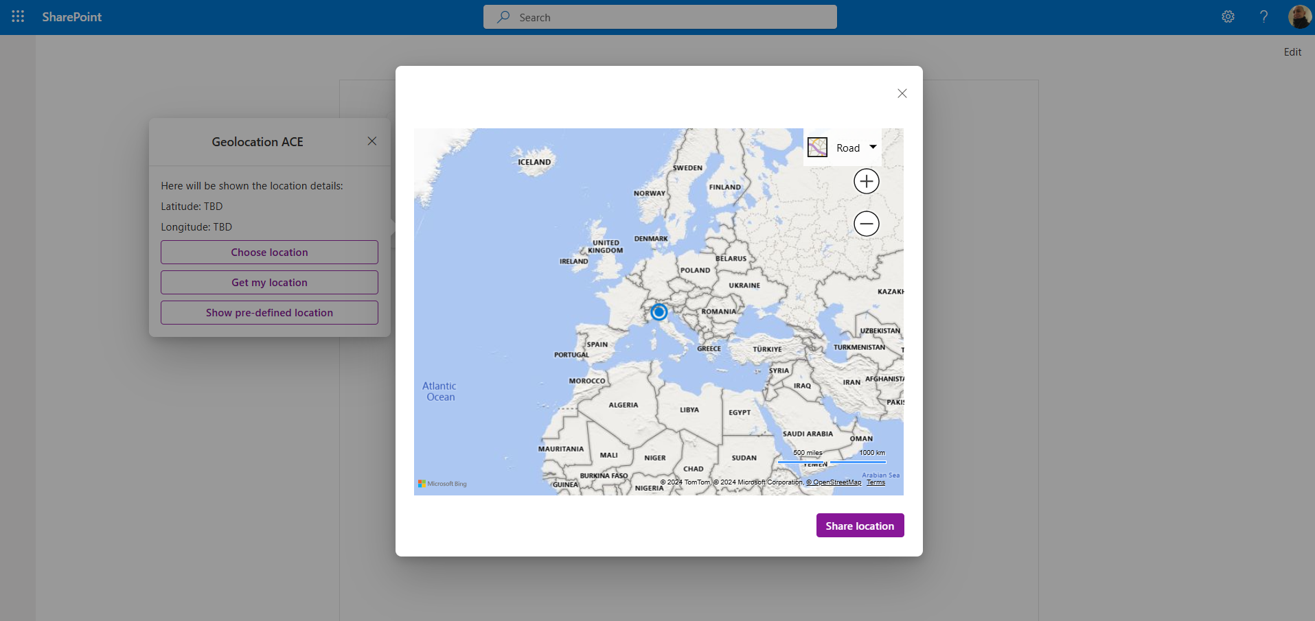This screenshot has width=1315, height=621.
Task: Close the Geolocation ACE panel
Action: point(371,141)
